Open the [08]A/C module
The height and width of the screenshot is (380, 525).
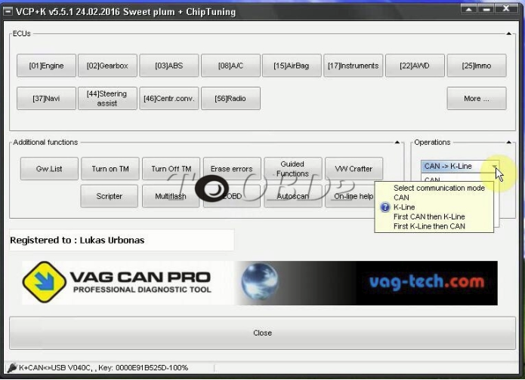(230, 66)
